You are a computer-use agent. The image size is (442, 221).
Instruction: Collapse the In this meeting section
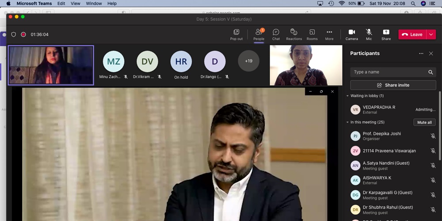[348, 122]
